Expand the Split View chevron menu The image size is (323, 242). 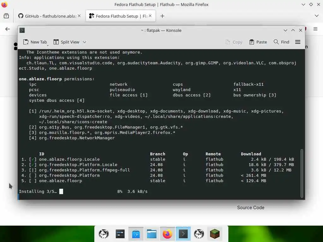coord(85,42)
